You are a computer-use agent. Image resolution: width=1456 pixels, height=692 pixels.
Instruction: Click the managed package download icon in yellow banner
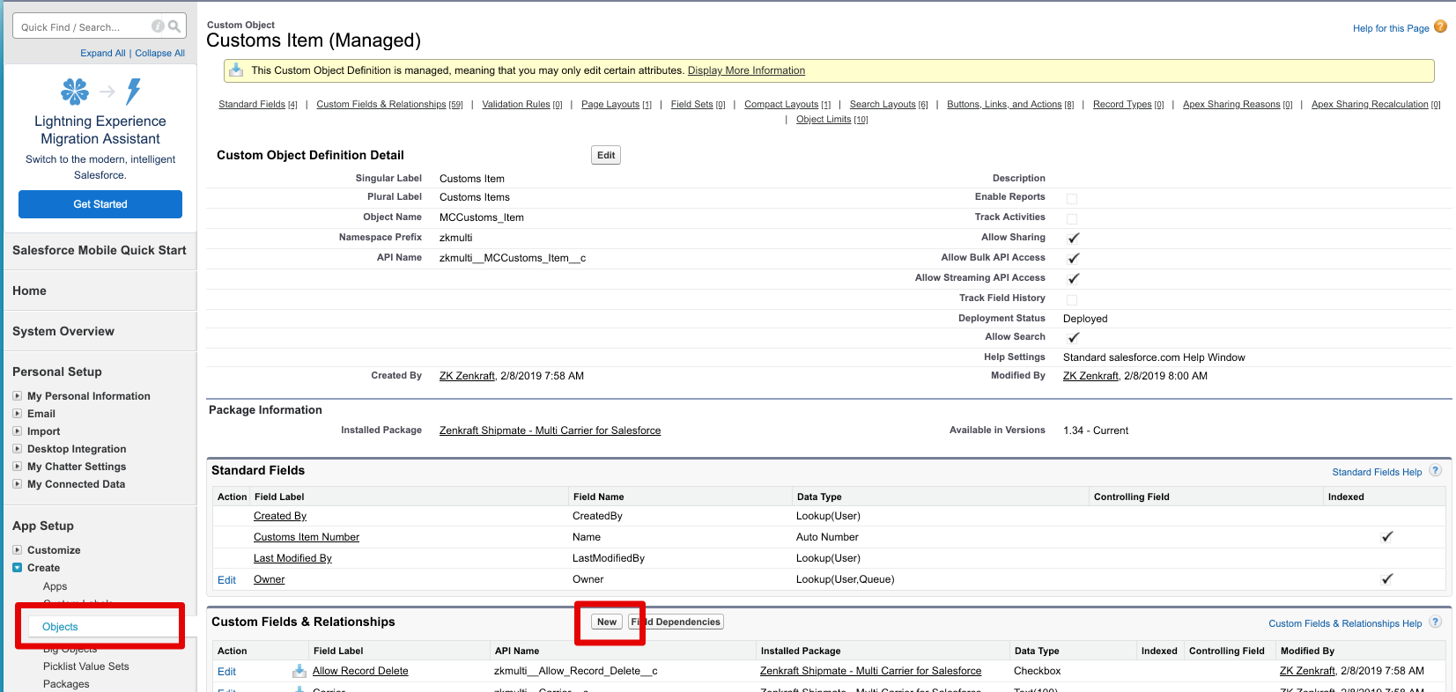[x=236, y=70]
